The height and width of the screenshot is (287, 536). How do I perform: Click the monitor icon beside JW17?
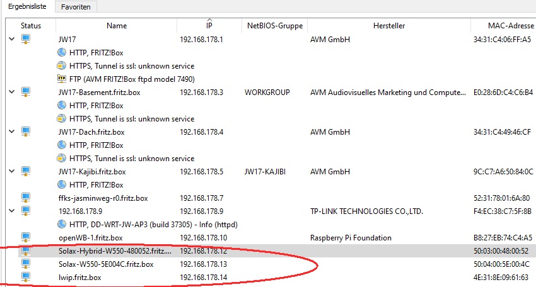pyautogui.click(x=26, y=39)
